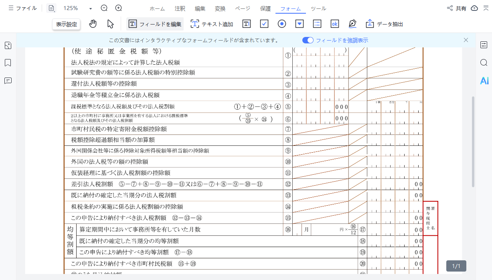Image resolution: width=492 pixels, height=280 pixels.
Task: Toggle フィールドを強調表示 switch
Action: coord(308,40)
